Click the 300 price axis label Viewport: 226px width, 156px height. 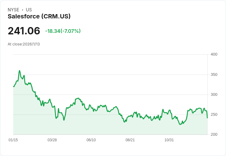pos(214,95)
